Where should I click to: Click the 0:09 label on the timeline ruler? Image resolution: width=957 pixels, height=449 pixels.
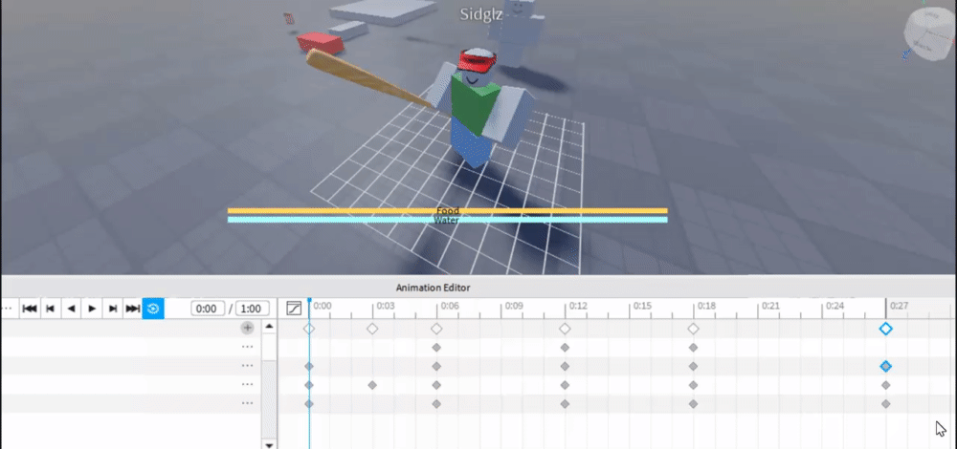pyautogui.click(x=514, y=306)
